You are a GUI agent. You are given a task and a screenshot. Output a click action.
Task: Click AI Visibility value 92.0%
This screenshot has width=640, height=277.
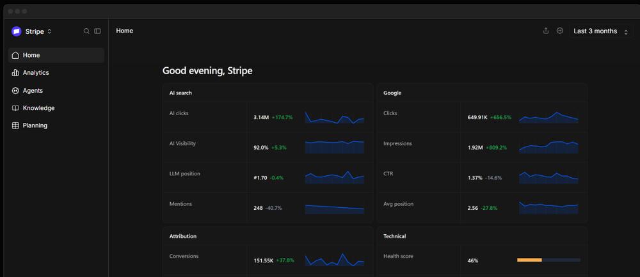click(x=261, y=148)
